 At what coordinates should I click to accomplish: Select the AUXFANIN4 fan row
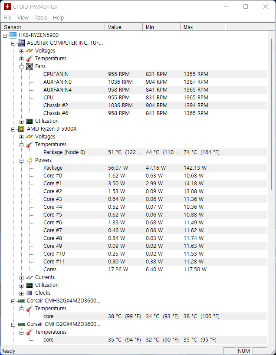155,90
